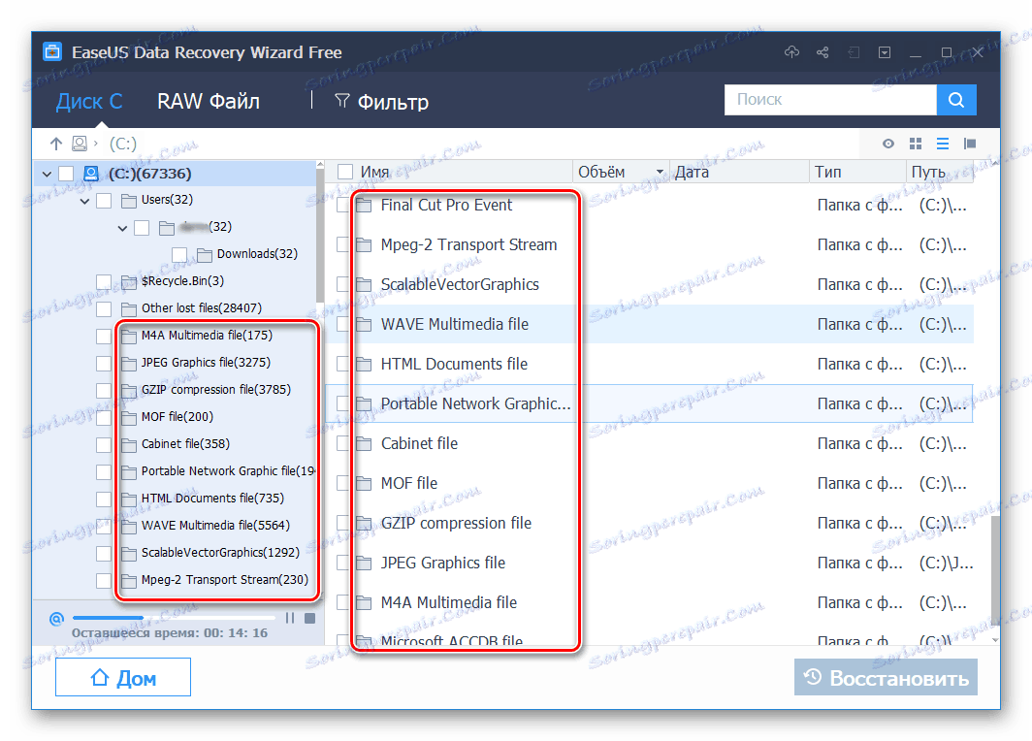Sort by the Дата column header
Viewport: 1032px width, 741px height.
tap(692, 172)
